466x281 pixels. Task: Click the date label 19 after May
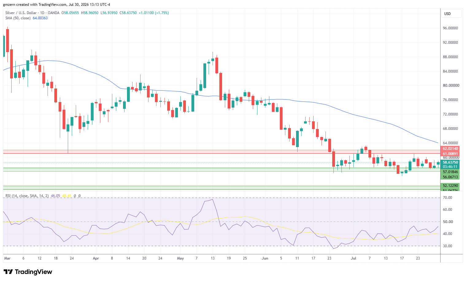(229, 258)
